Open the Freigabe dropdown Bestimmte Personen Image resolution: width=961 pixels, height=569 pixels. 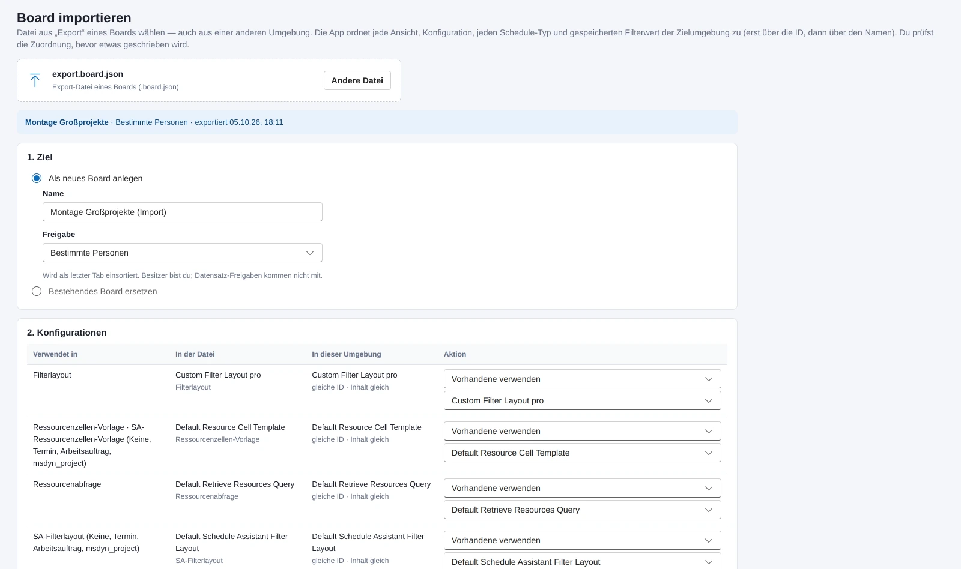(183, 253)
